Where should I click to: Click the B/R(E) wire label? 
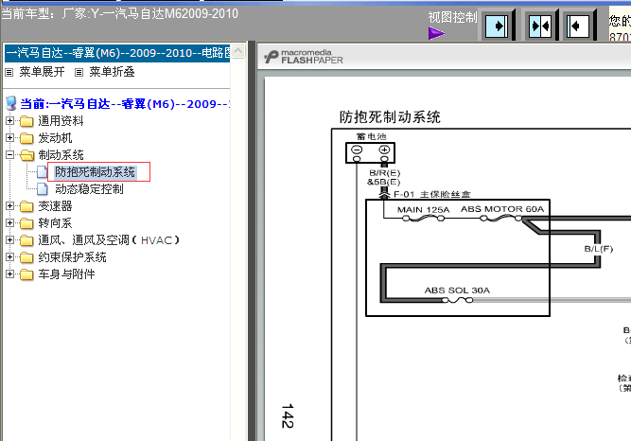point(385,173)
